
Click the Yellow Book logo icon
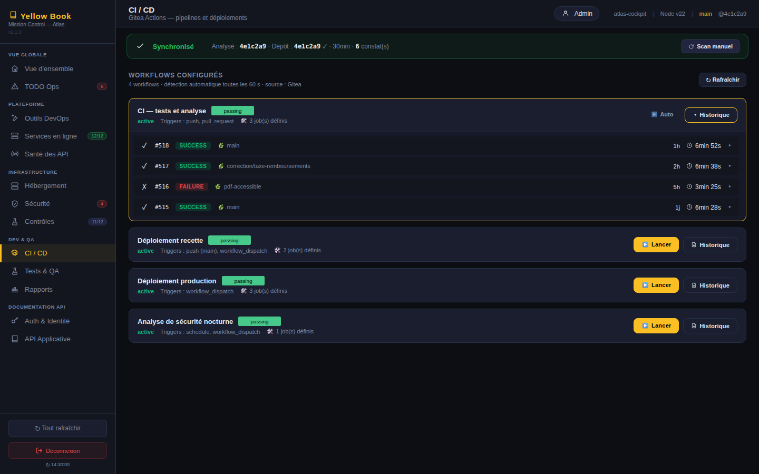coord(13,15)
